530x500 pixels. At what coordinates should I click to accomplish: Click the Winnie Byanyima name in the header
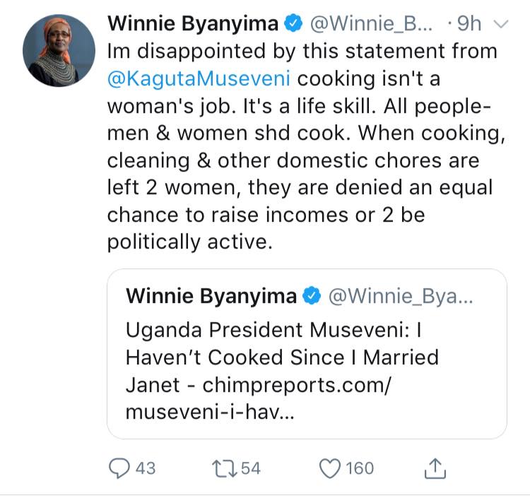(194, 24)
